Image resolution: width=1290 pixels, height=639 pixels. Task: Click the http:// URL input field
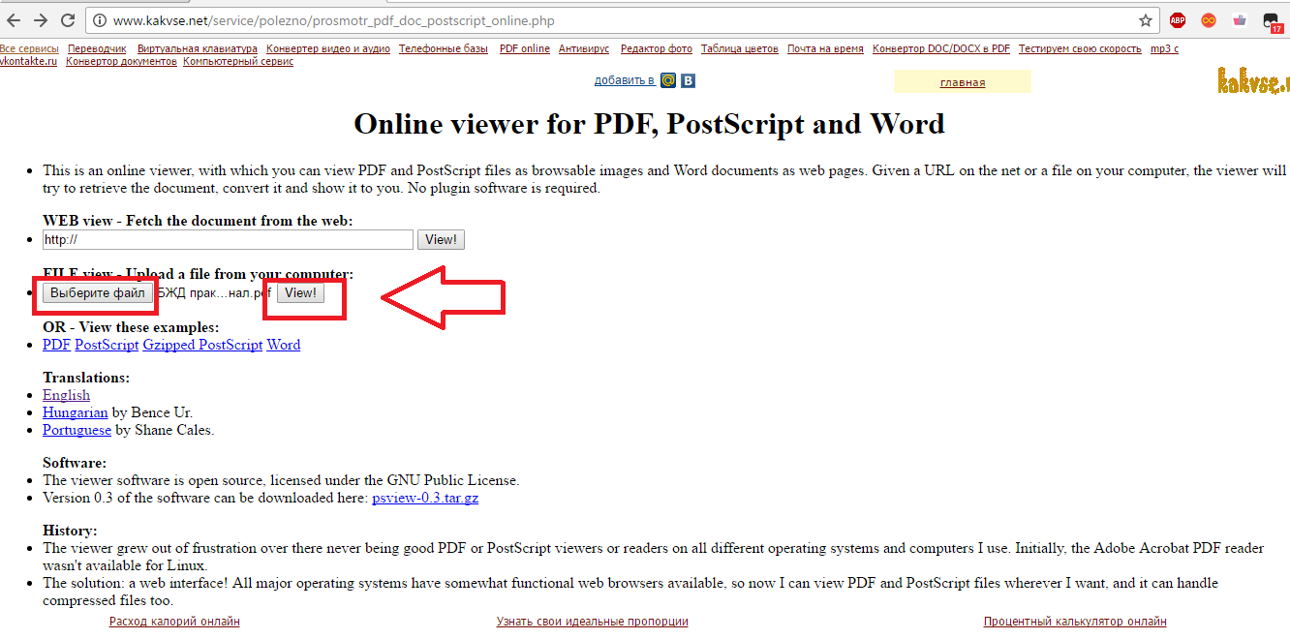(228, 239)
